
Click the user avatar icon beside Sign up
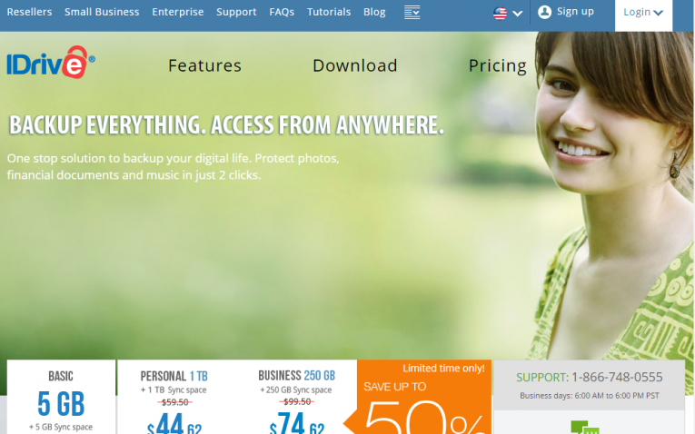click(544, 12)
